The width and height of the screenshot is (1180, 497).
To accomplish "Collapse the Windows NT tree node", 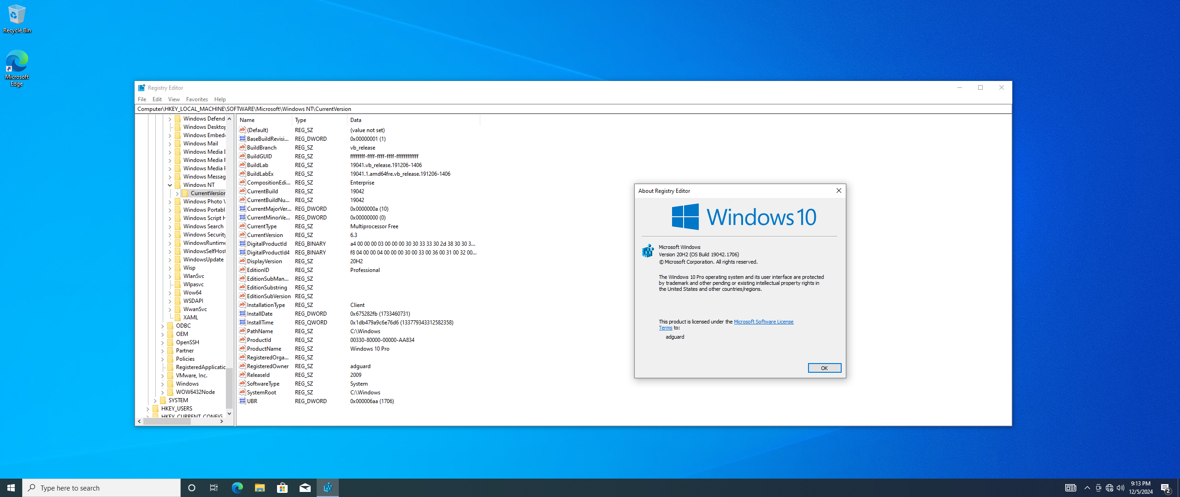I will (x=170, y=185).
